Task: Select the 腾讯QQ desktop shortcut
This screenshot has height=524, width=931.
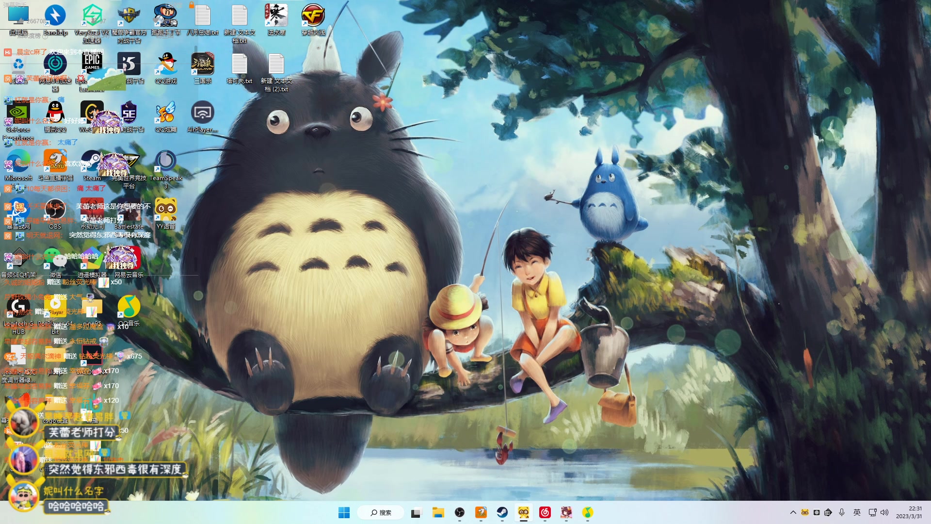Action: (x=55, y=116)
